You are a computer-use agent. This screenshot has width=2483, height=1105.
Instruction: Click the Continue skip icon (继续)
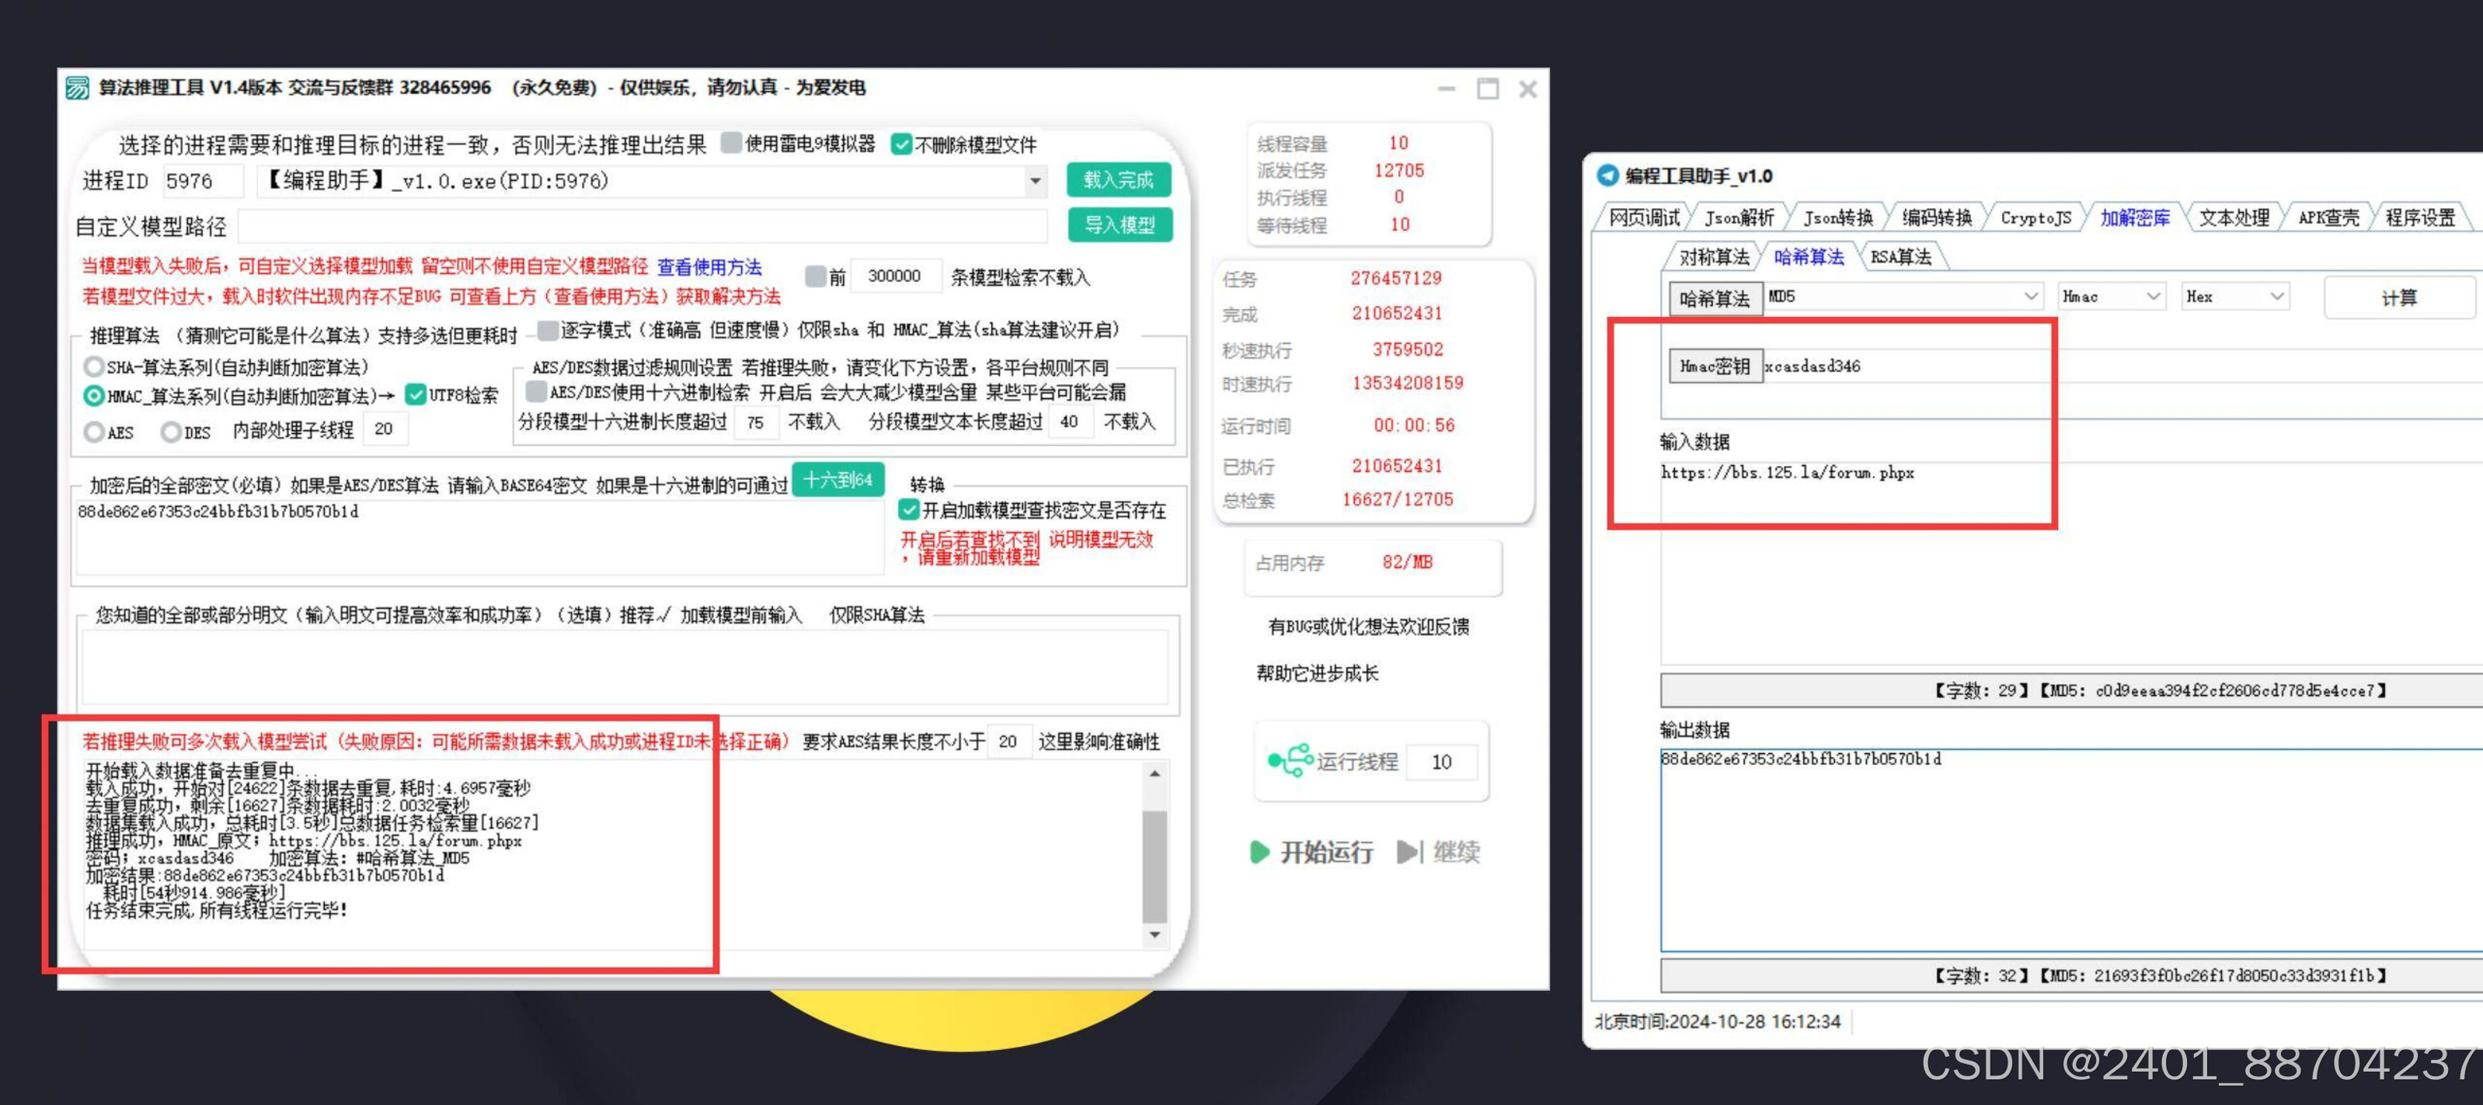tap(1411, 852)
